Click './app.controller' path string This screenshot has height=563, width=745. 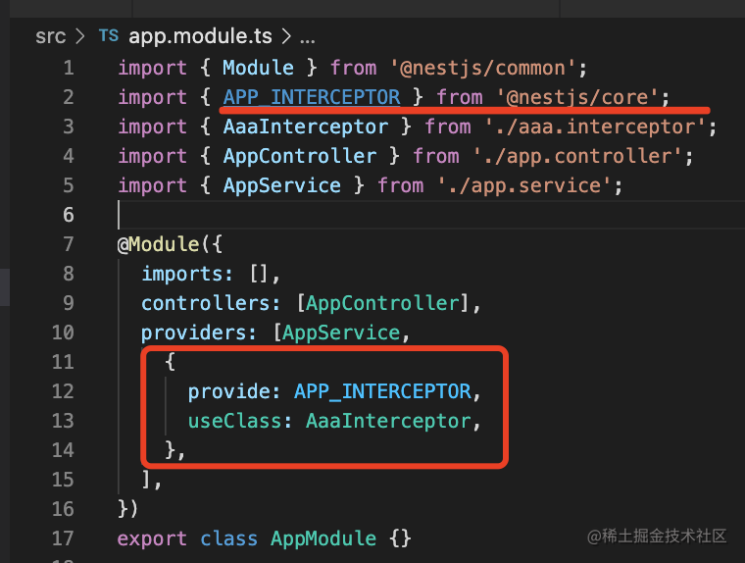tap(577, 156)
